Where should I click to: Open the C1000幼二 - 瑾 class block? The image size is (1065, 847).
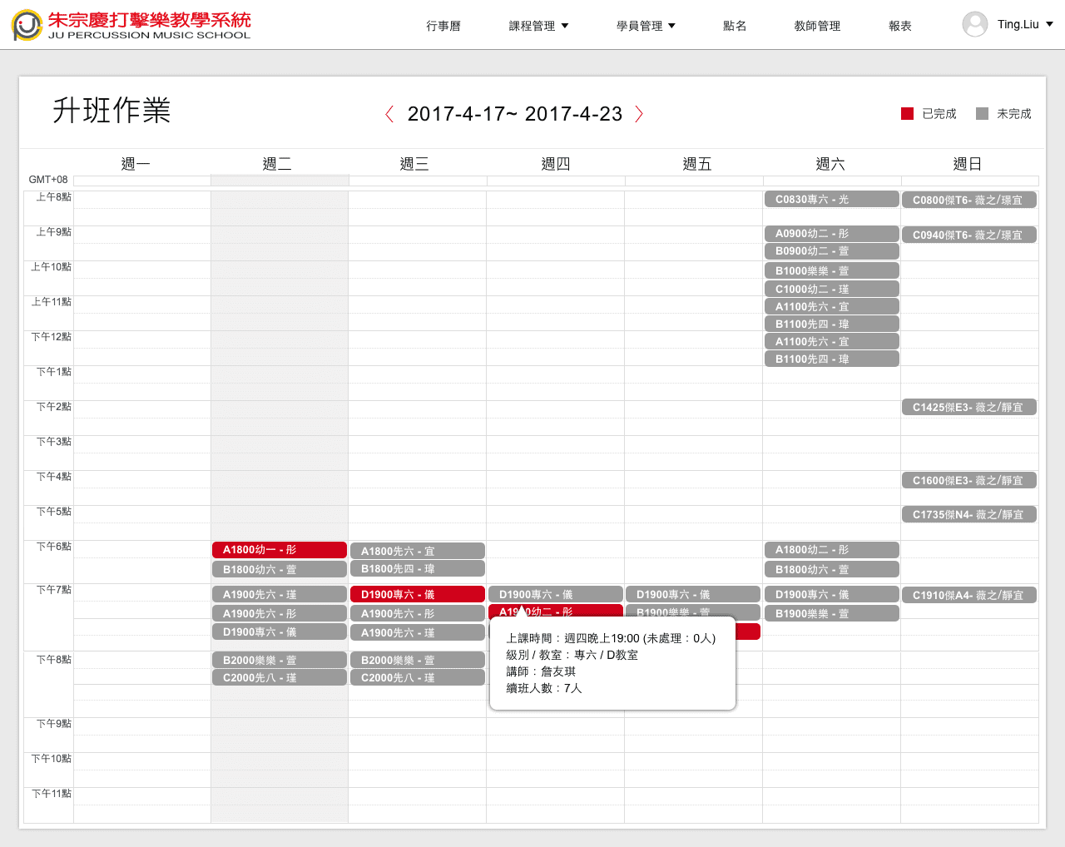click(x=831, y=289)
